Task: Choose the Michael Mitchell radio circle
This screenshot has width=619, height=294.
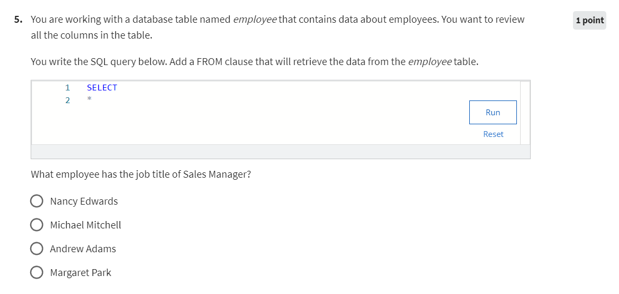Action: [37, 225]
